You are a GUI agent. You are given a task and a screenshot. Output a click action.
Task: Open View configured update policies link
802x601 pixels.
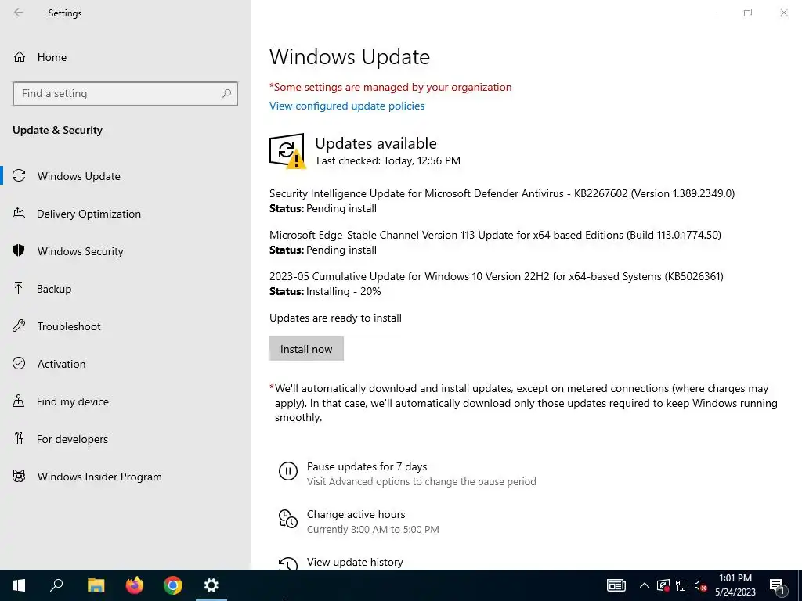coord(347,106)
